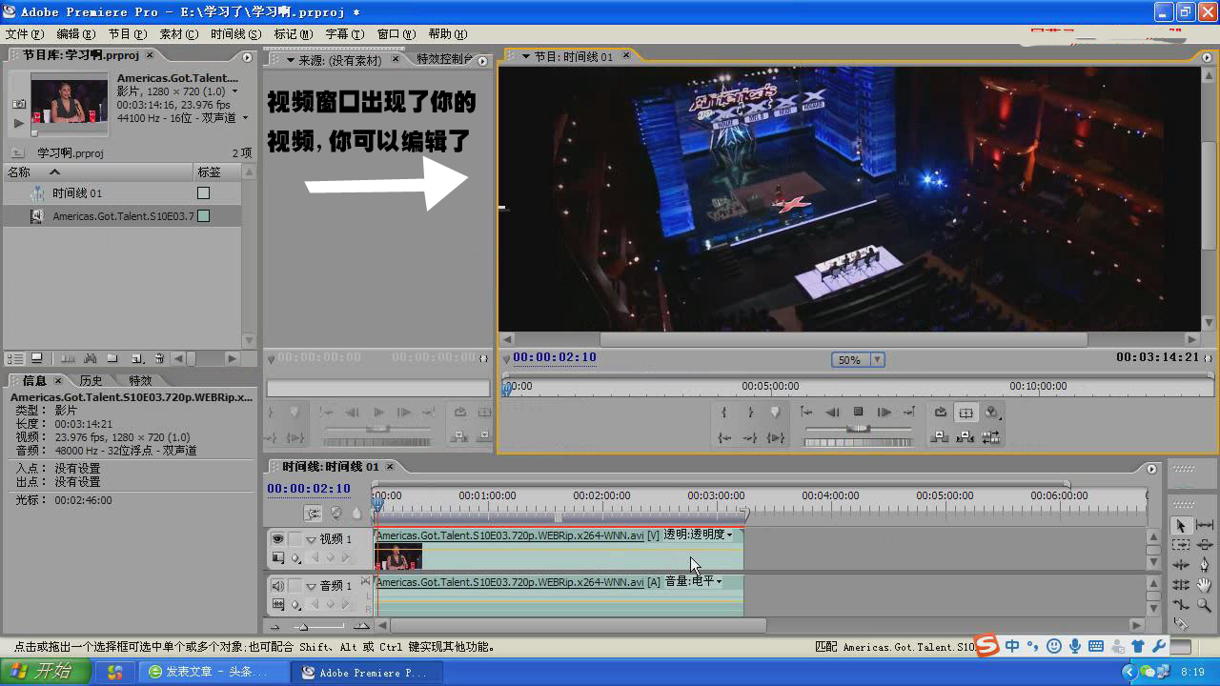Viewport: 1220px width, 686px height.
Task: Select the Selection arrow tool
Action: tap(1181, 526)
